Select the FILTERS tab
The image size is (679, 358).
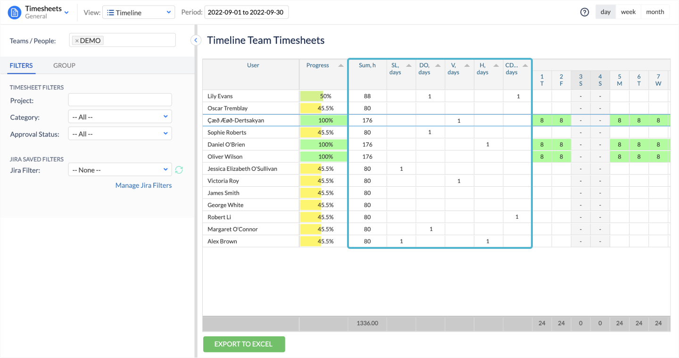coord(21,65)
